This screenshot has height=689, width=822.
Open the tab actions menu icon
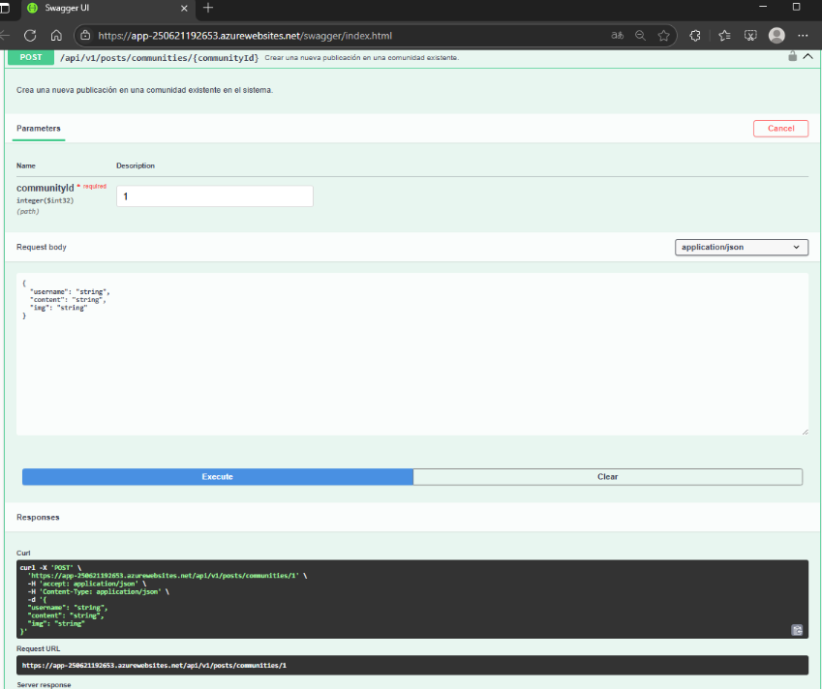coord(5,8)
